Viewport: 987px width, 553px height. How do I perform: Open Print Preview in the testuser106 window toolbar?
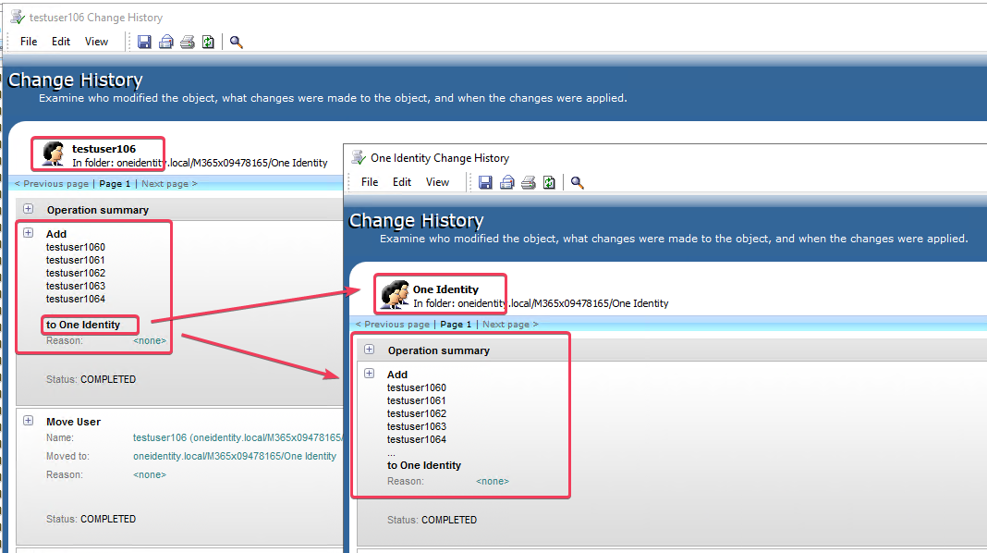[x=166, y=42]
